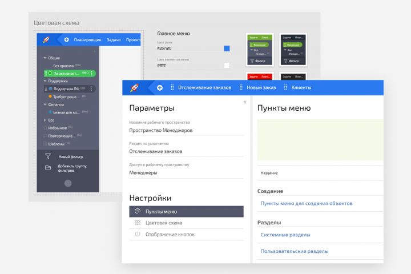Image resolution: width=411 pixels, height=274 pixels.
Task: Select Пункты меню under Настройки
Action: click(186, 212)
